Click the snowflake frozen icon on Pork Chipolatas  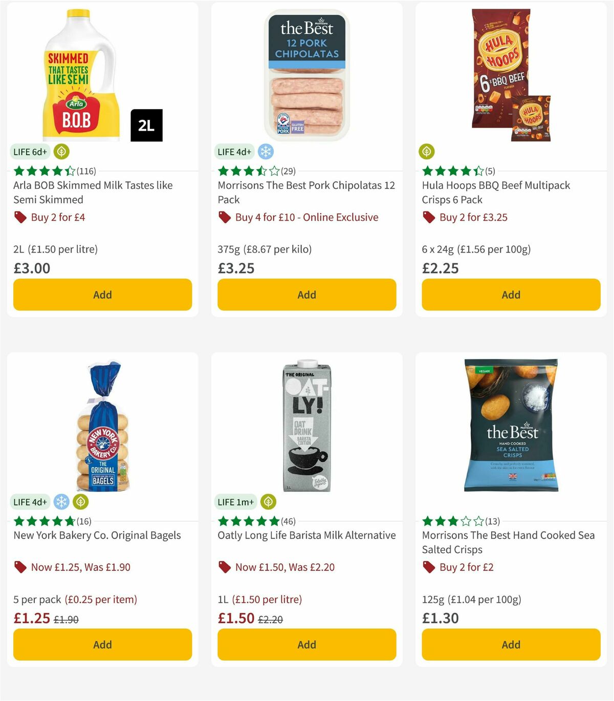266,152
